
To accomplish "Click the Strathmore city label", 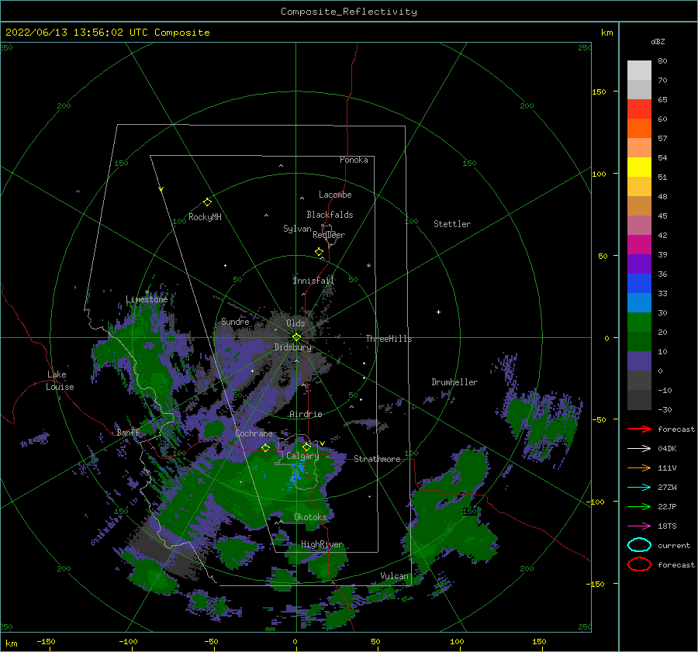I will 377,459.
